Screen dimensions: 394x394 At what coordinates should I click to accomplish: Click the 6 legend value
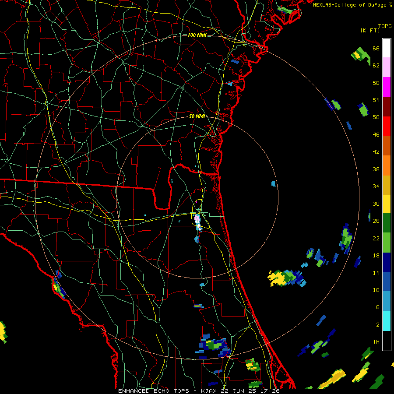(378, 307)
